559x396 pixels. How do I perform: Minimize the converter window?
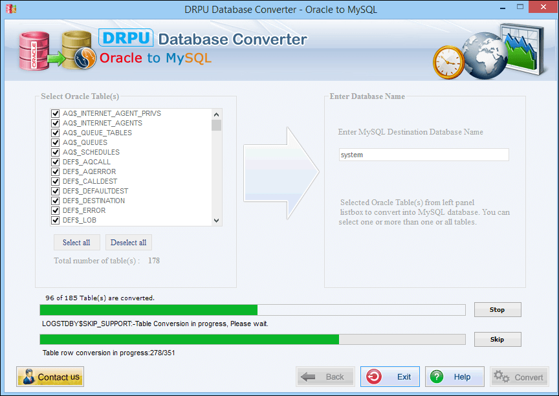click(x=503, y=8)
